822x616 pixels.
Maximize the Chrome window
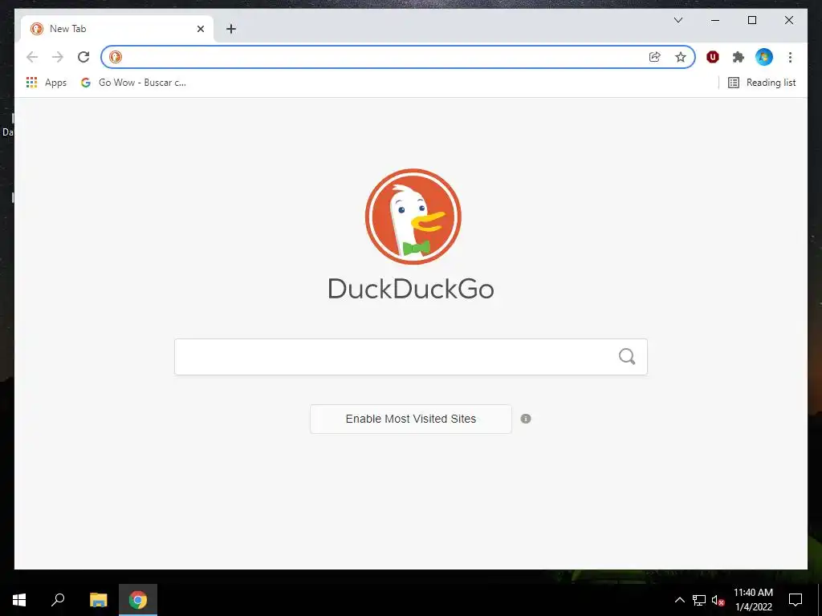pos(751,20)
